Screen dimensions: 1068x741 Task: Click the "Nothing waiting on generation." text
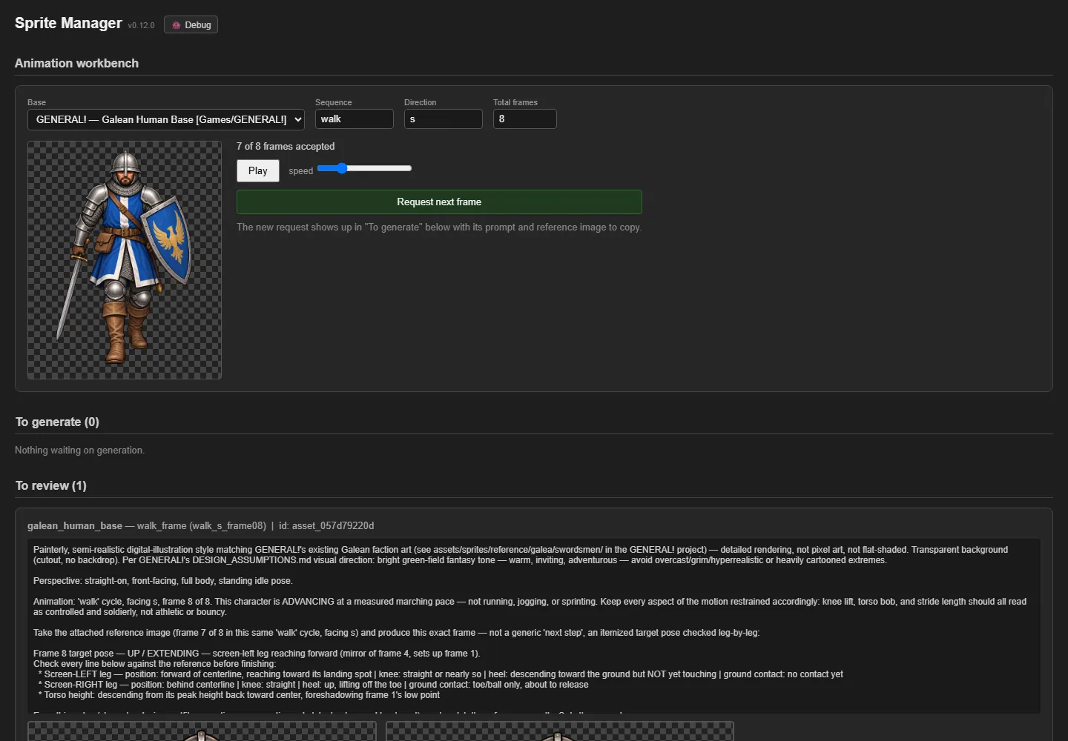pyautogui.click(x=80, y=451)
